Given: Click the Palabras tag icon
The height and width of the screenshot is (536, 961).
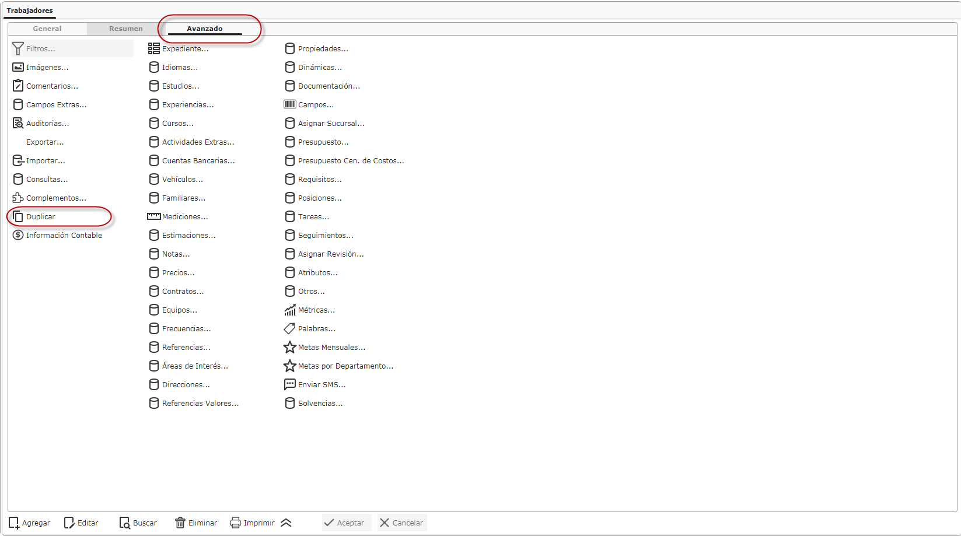Looking at the screenshot, I should point(290,328).
